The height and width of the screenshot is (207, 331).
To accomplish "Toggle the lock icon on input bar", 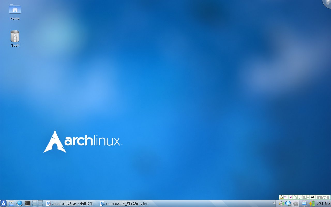I will [x=308, y=197].
